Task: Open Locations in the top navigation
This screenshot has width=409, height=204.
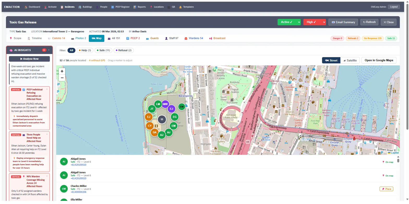Action: pos(157,7)
